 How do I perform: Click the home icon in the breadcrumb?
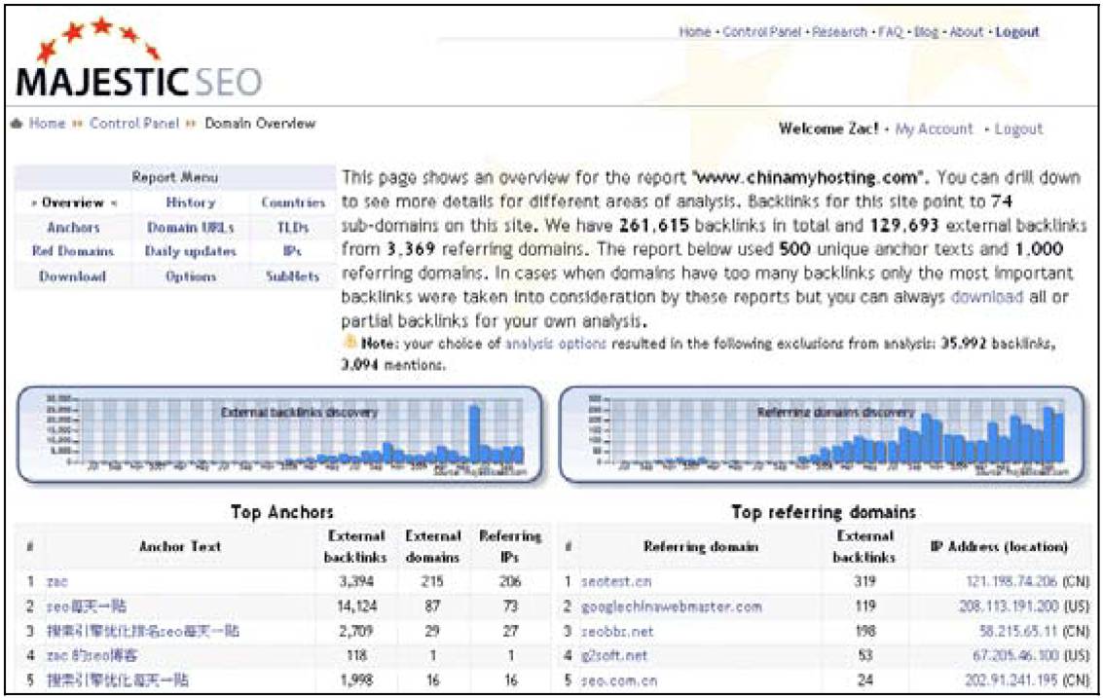click(18, 124)
